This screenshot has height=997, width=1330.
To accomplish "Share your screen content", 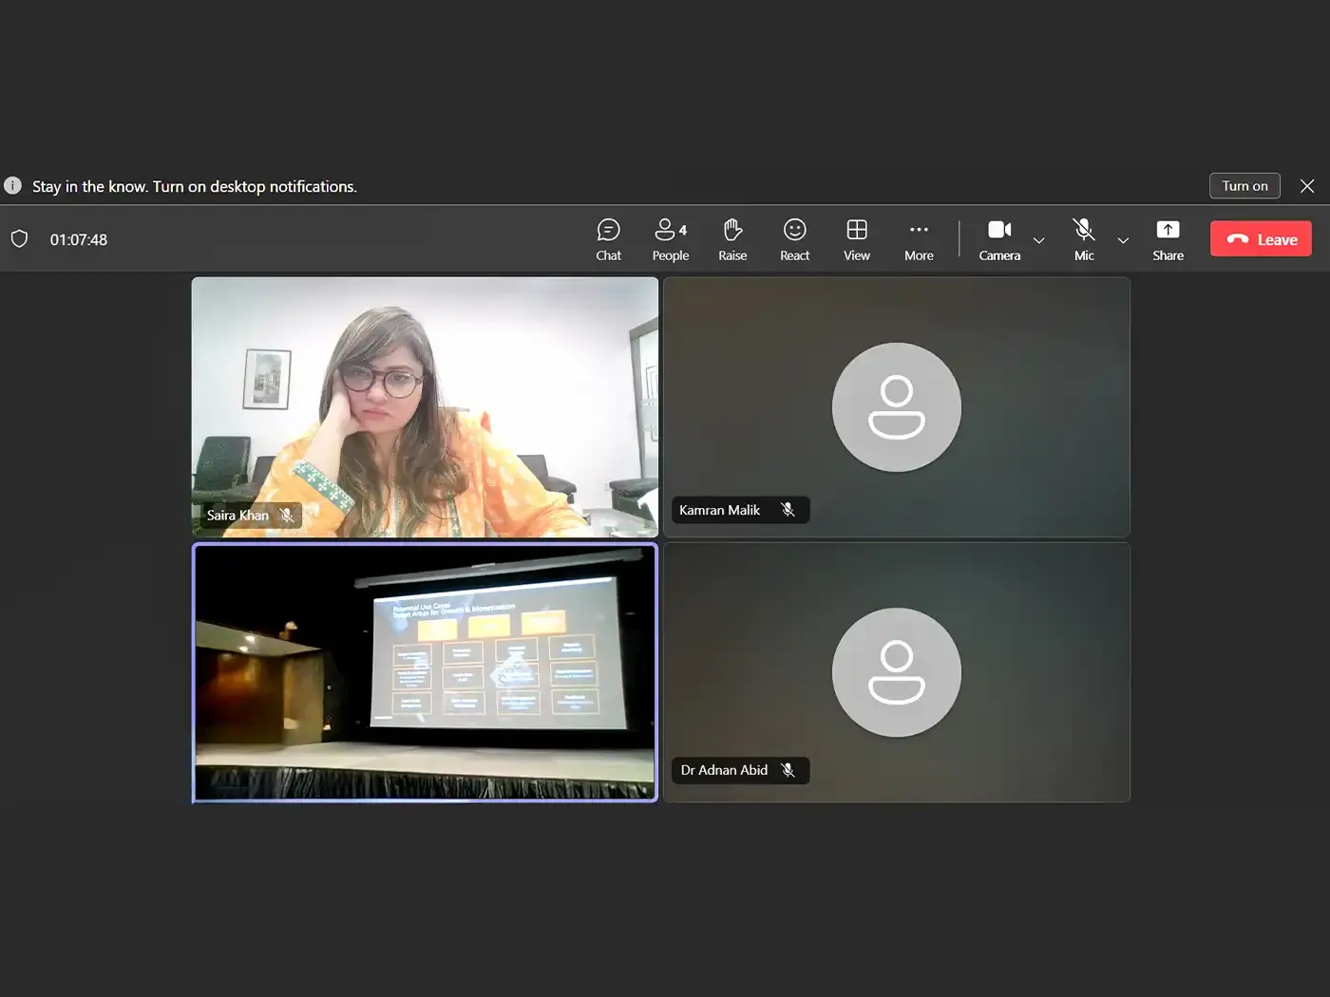I will coord(1168,239).
